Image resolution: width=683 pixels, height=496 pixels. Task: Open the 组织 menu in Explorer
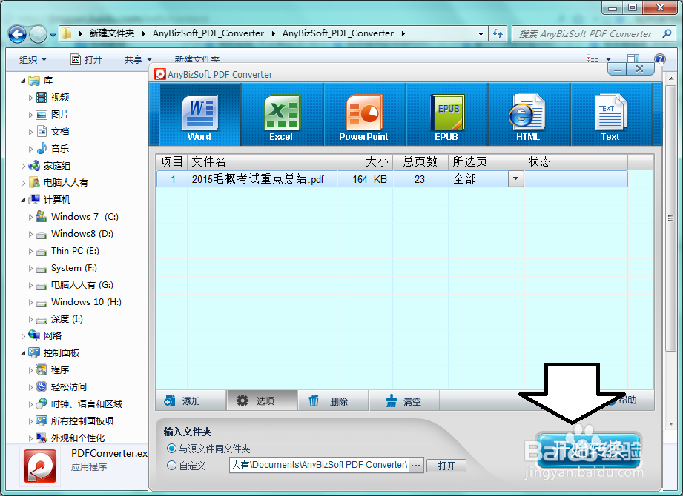[33, 59]
